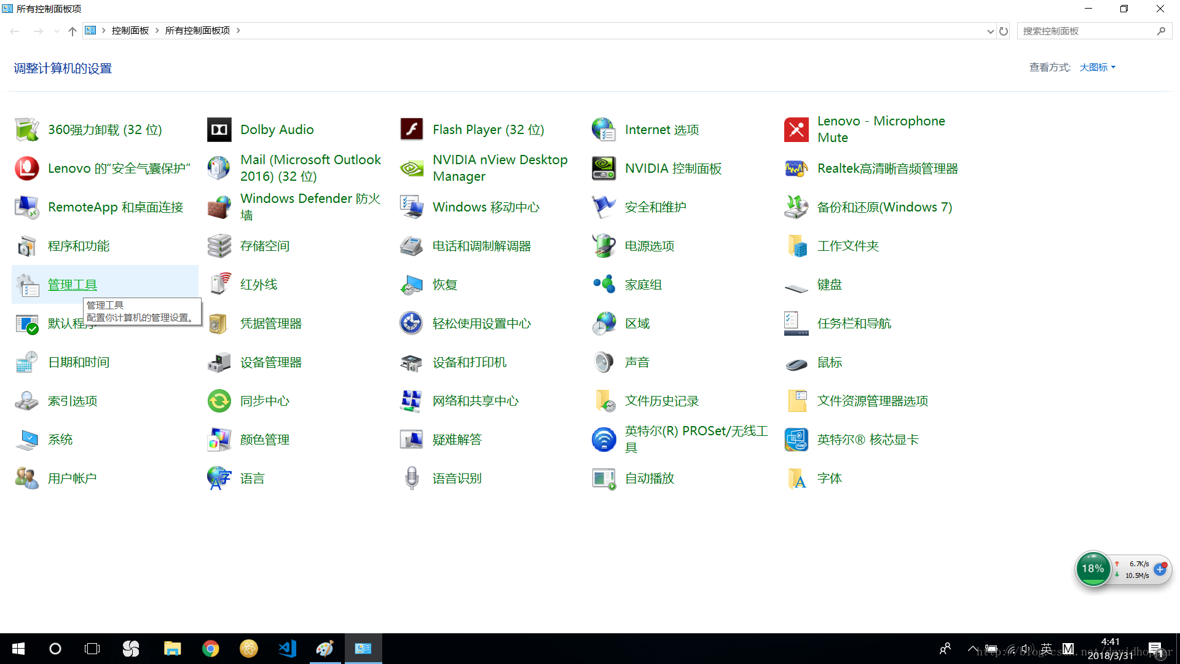Open the 英特尔® 核芯显卡 item

pos(868,440)
